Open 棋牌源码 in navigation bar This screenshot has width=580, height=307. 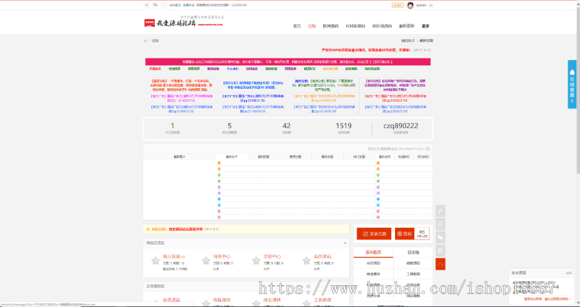[x=331, y=26]
